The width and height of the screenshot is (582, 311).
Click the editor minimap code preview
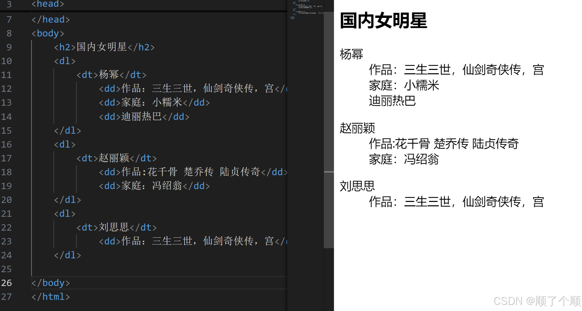point(306,9)
